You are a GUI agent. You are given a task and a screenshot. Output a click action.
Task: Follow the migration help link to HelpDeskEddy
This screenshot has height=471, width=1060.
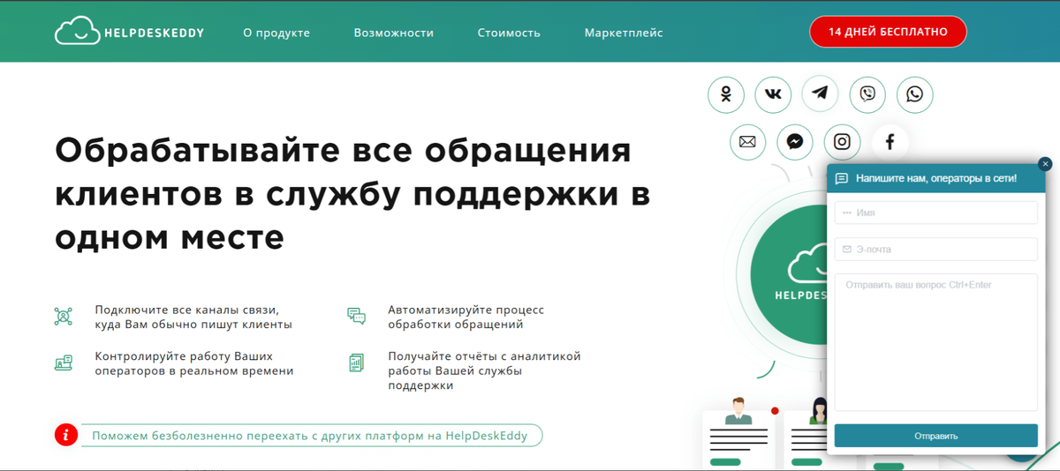pyautogui.click(x=311, y=435)
